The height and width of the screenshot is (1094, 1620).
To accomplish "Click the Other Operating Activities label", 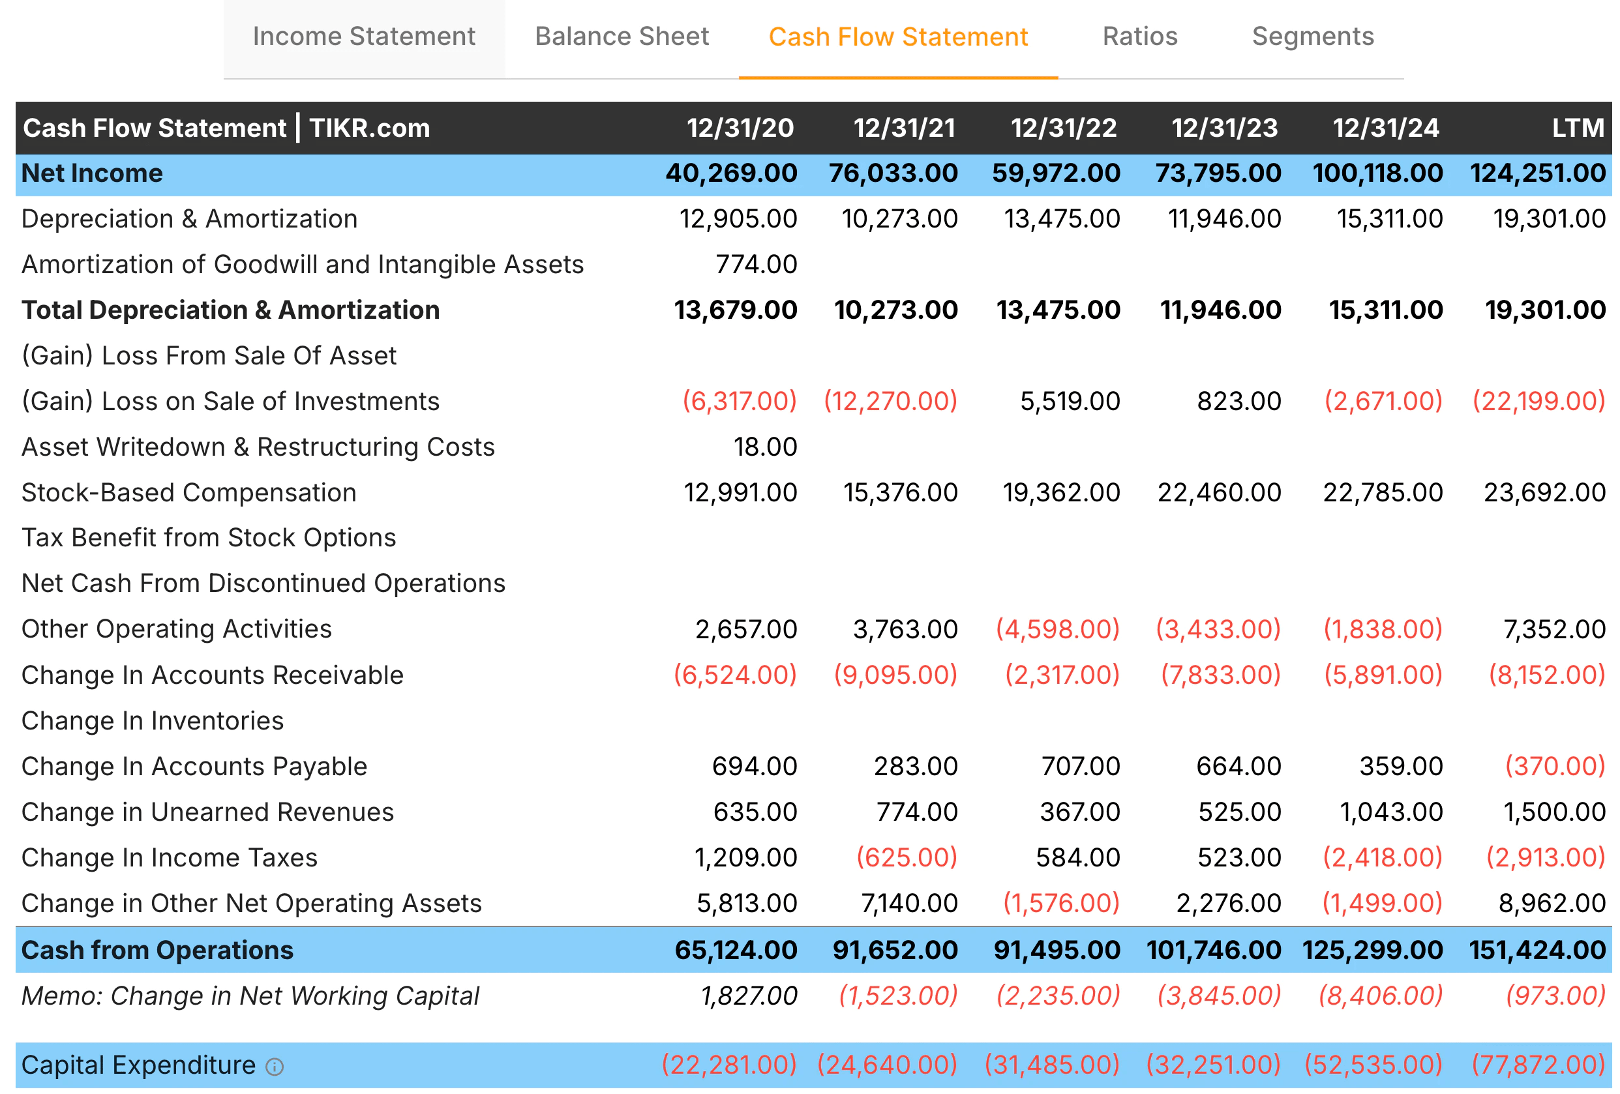I will pyautogui.click(x=176, y=628).
